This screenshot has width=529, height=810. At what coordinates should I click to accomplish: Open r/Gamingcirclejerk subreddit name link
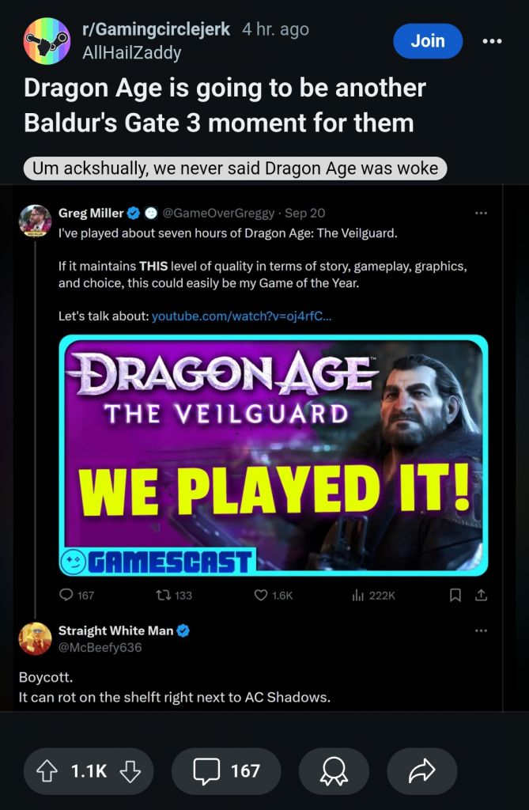tap(156, 29)
